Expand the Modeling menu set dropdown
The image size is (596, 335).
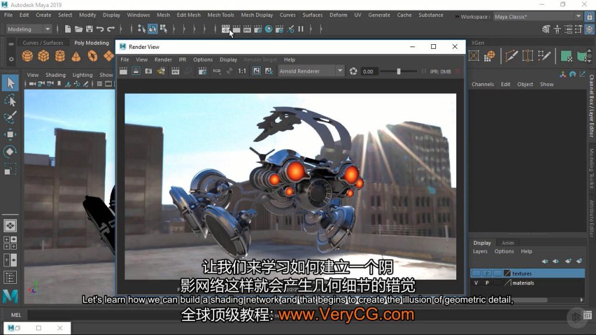click(48, 29)
